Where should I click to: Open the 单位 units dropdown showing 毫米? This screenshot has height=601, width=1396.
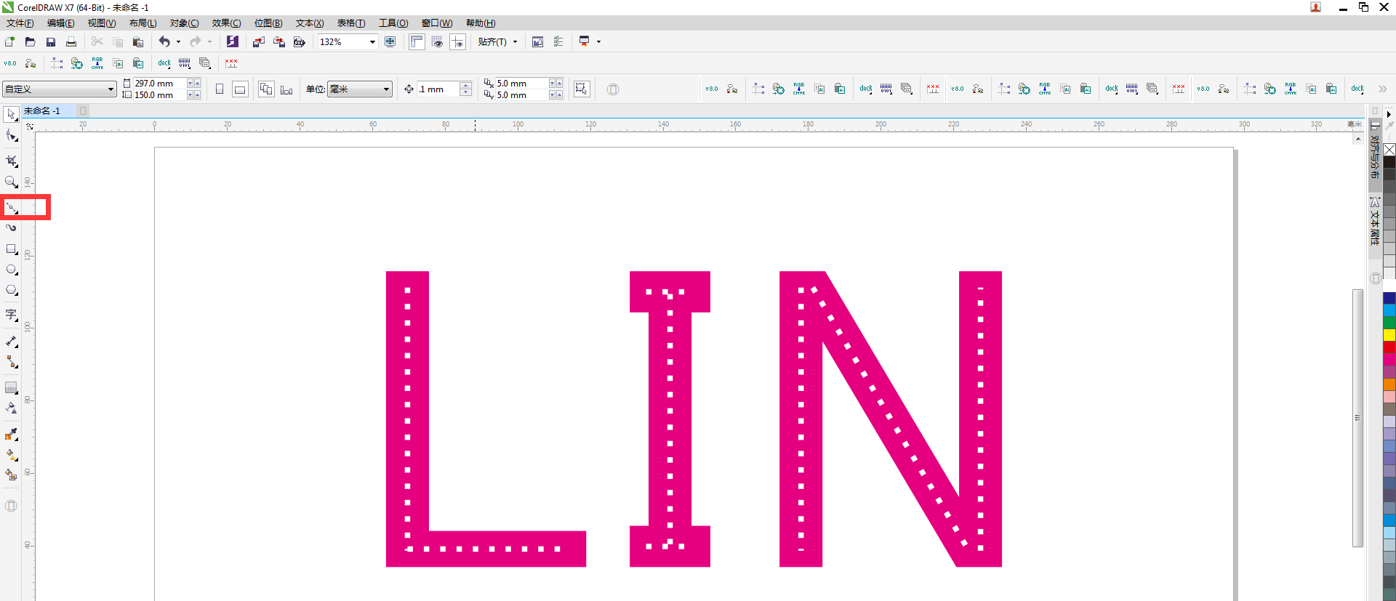click(x=386, y=89)
